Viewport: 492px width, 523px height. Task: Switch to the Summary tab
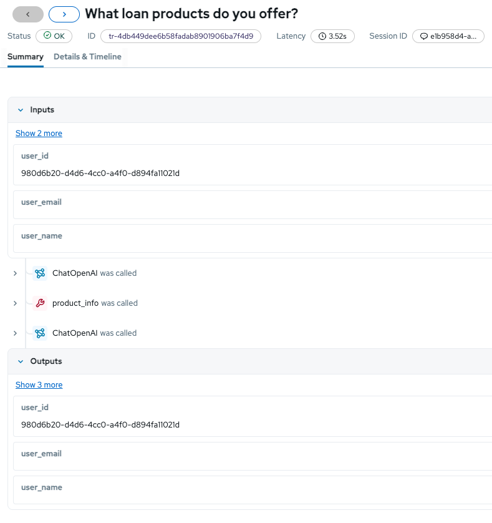[x=26, y=57]
